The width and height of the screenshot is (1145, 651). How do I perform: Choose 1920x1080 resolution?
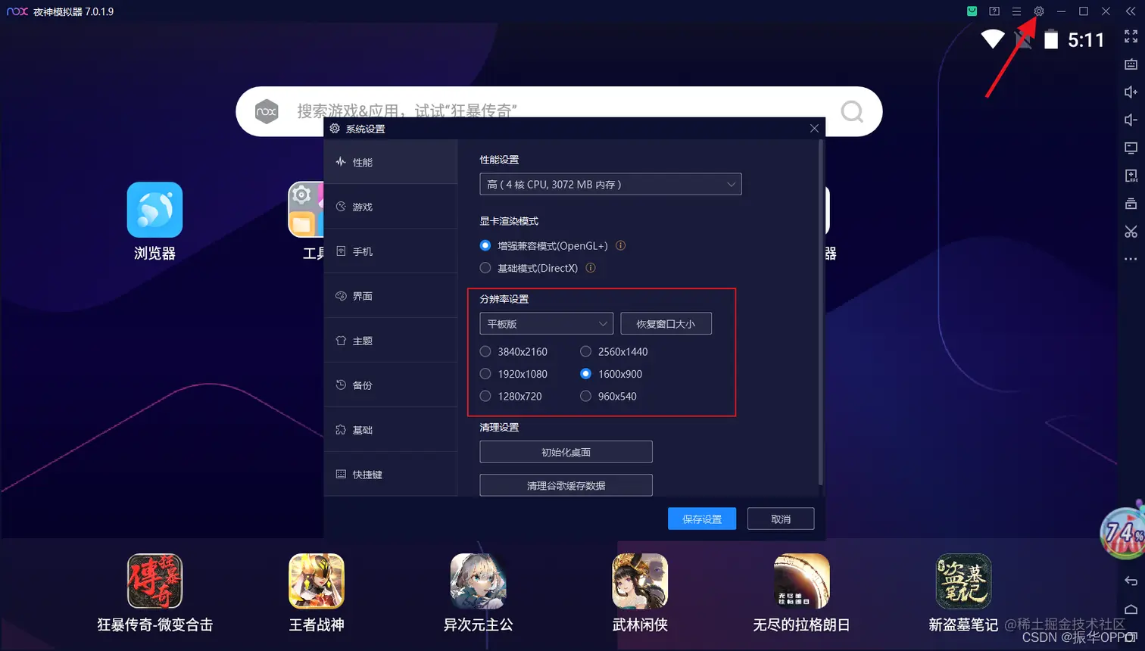pos(485,374)
